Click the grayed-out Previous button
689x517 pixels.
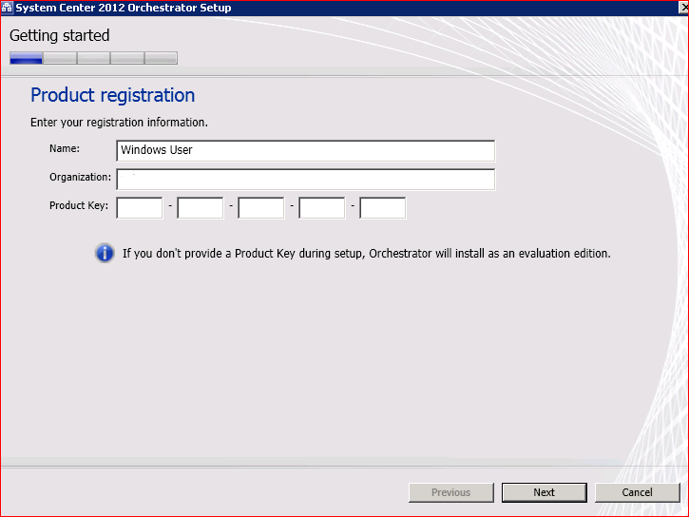point(450,492)
